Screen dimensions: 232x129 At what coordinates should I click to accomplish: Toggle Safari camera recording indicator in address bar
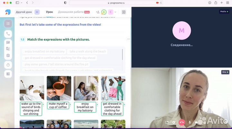tap(158, 3)
